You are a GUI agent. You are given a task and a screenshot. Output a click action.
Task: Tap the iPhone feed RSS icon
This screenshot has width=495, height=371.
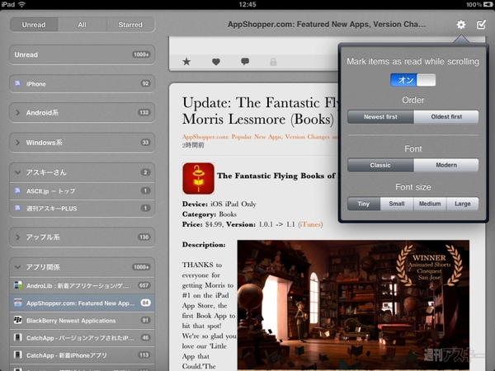click(17, 83)
